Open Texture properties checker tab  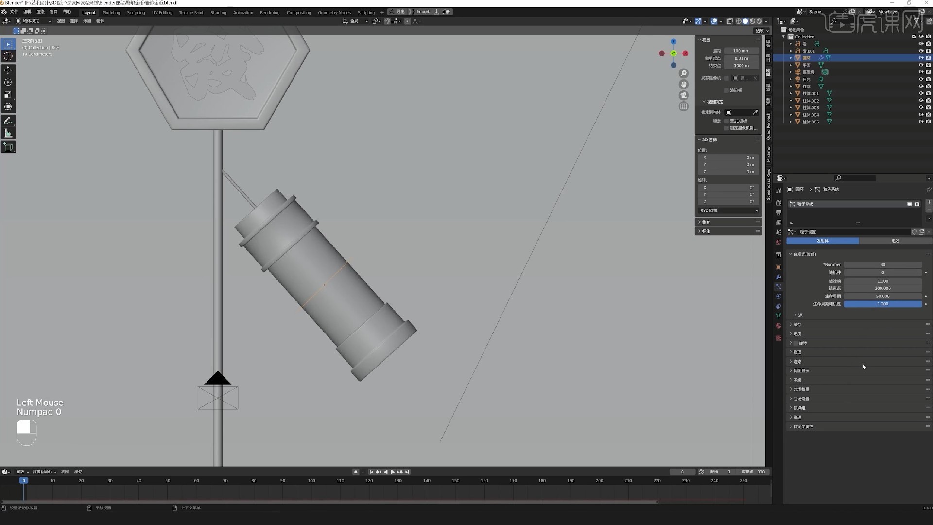[x=778, y=338]
